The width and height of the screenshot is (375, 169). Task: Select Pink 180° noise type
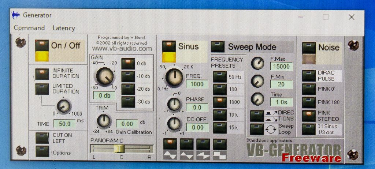pyautogui.click(x=309, y=102)
